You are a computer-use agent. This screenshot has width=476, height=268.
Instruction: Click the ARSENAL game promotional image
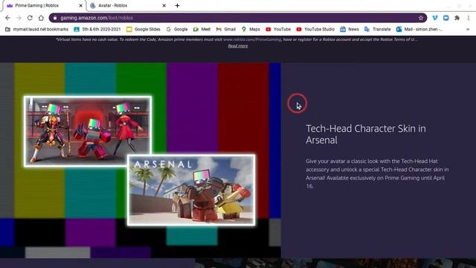[191, 190]
